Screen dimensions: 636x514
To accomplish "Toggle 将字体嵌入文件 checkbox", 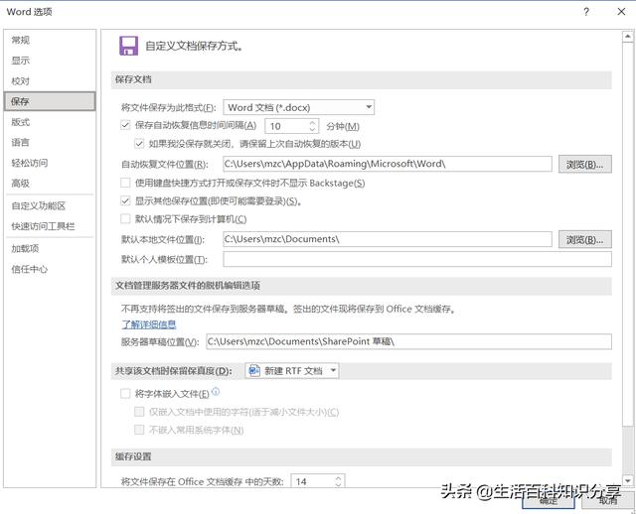I will coord(125,393).
